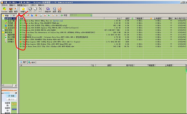Click green-orange arrows running filter icon
Viewport: 187px width, 114px height.
click(36, 15)
